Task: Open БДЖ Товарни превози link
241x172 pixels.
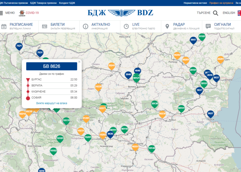Action: pos(43,3)
